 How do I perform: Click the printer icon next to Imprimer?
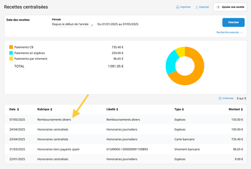point(178,7)
